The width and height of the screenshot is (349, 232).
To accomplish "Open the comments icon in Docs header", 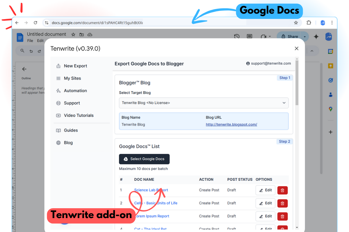I will pyautogui.click(x=250, y=36).
